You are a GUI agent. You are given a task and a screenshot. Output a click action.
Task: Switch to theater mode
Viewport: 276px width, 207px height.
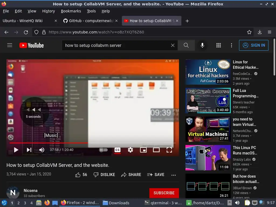click(156, 150)
